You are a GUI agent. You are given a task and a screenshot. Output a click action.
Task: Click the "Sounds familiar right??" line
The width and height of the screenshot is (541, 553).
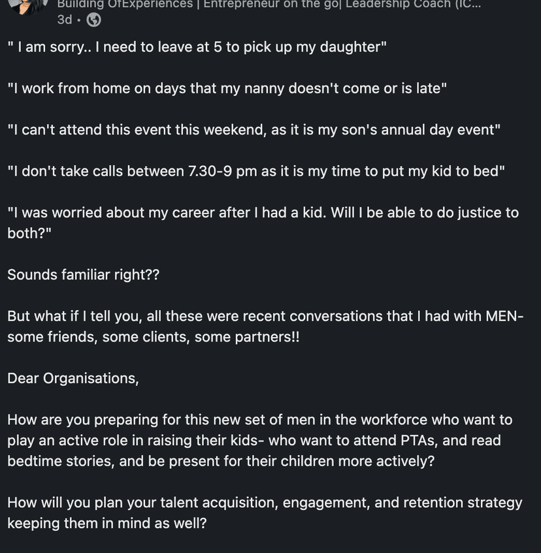coord(83,275)
